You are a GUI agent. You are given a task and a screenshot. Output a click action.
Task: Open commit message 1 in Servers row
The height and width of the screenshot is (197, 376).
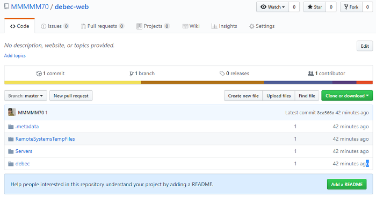[295, 151]
